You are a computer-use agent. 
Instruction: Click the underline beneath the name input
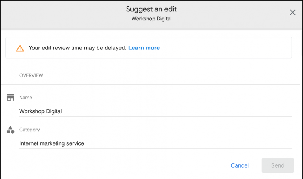coord(155,116)
